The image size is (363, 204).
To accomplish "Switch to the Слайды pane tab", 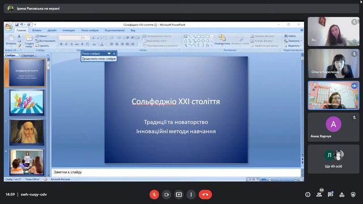I will click(11, 55).
